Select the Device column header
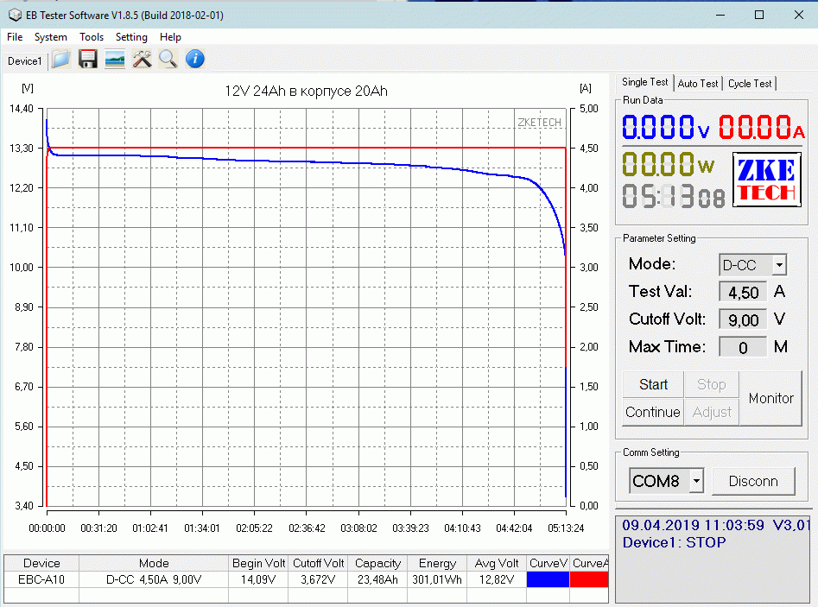 [x=41, y=563]
